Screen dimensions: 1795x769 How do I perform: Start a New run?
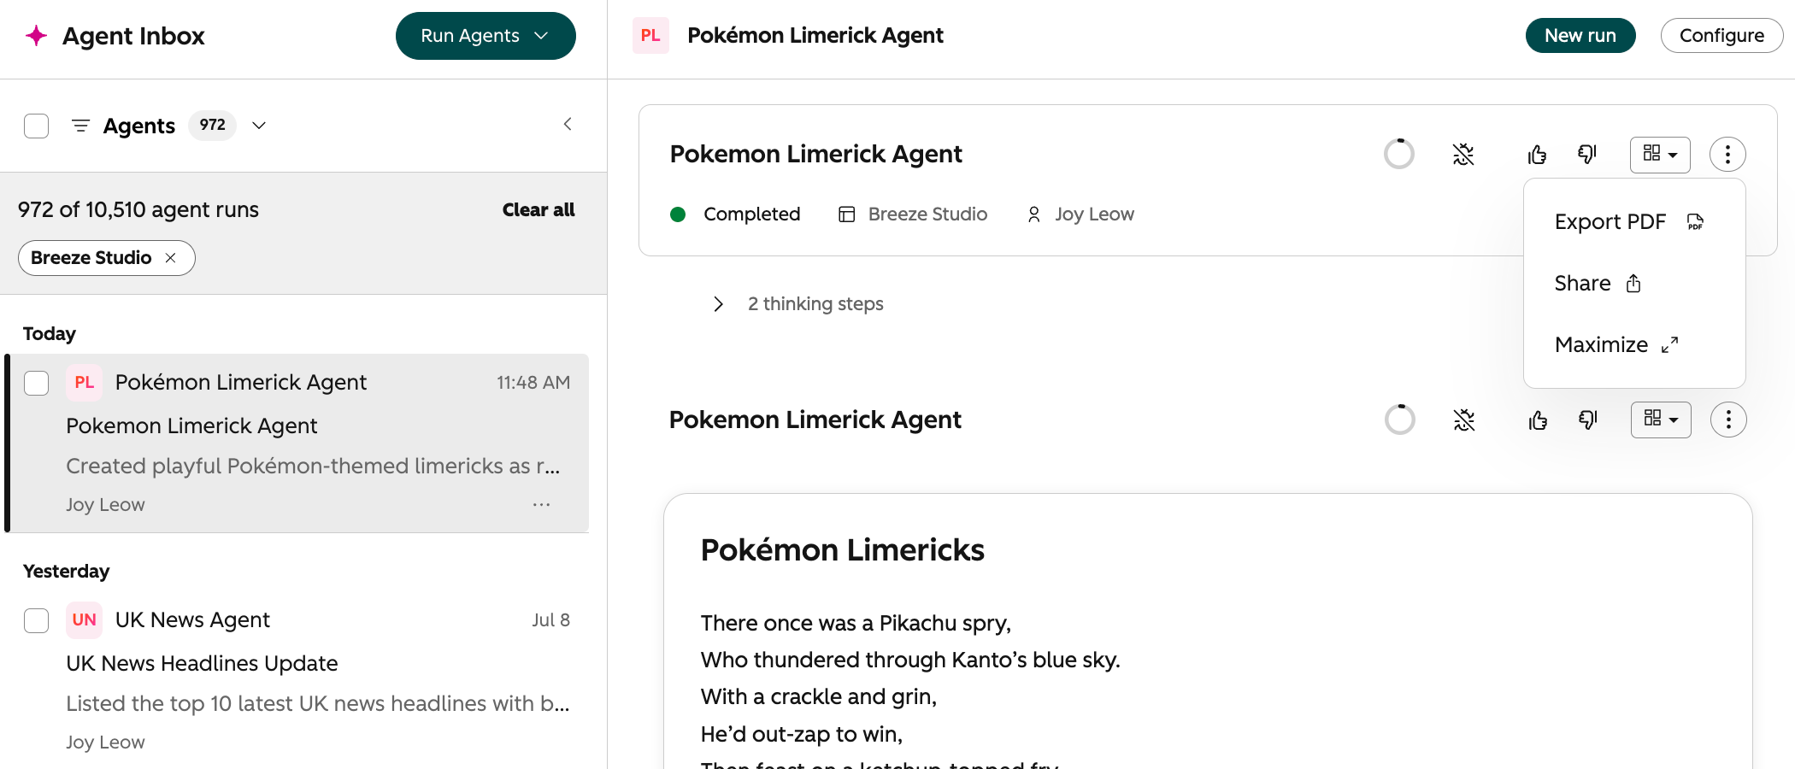click(1580, 35)
